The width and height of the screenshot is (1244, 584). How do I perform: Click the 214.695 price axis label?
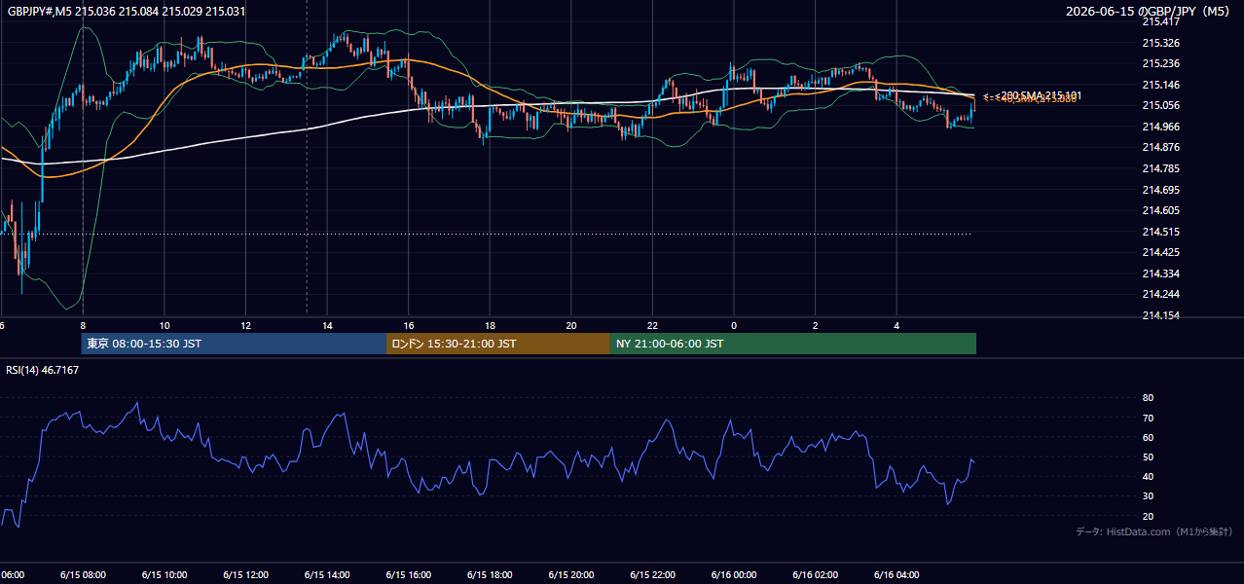click(1161, 190)
